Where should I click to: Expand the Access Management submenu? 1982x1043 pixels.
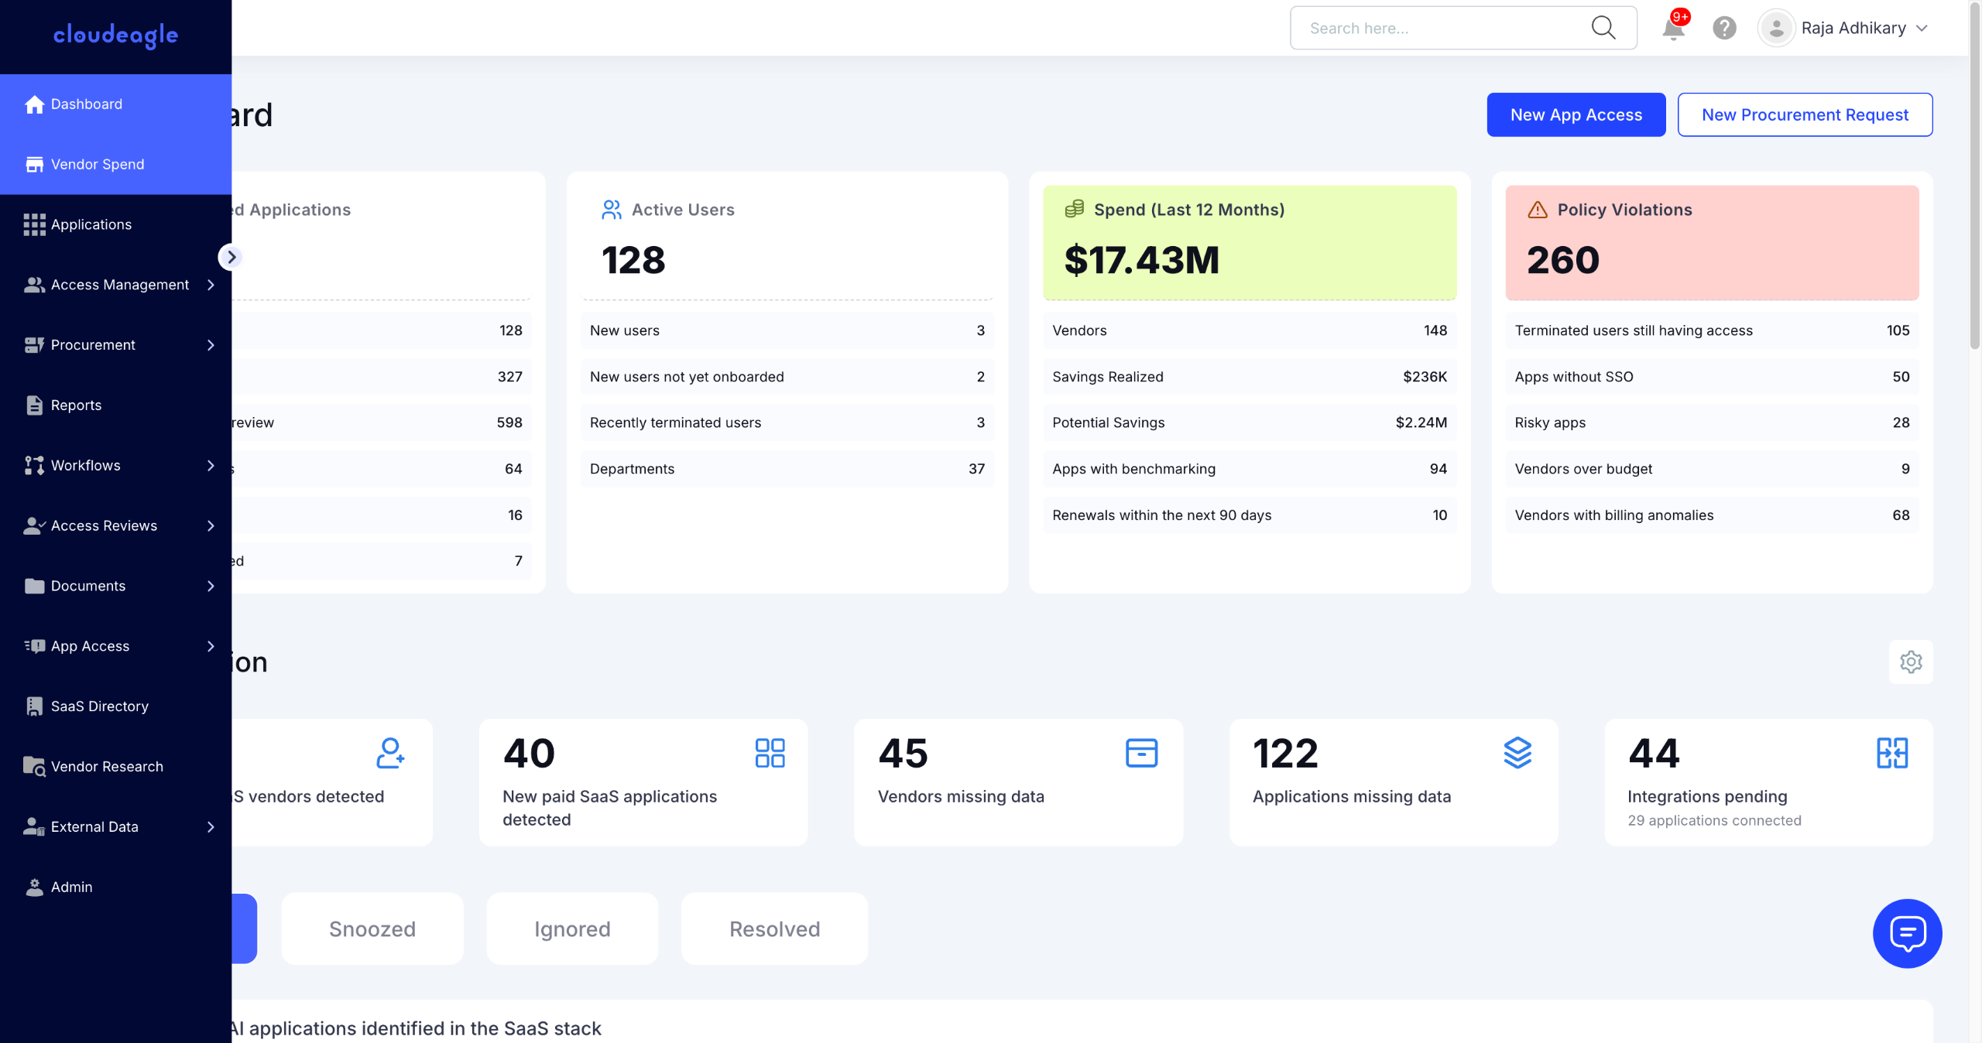pos(211,285)
